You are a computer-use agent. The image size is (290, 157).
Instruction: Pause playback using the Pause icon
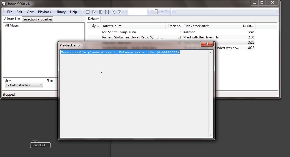pos(101,12)
